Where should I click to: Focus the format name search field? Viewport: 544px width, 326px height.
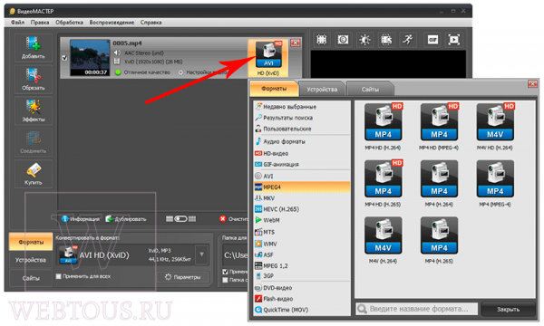click(417, 309)
